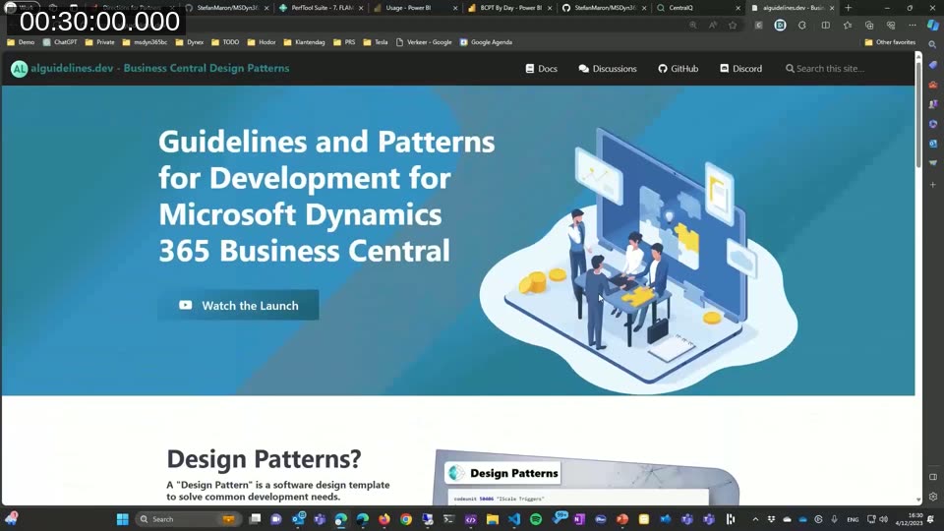The image size is (944, 531).
Task: Click the alguidelines.dev site logo
Action: 20,69
